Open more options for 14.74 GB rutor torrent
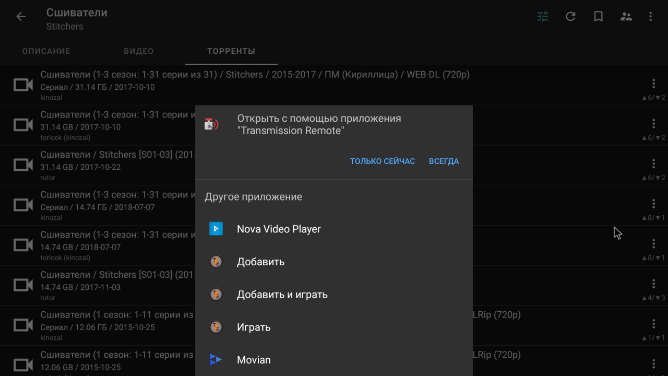668x376 pixels. [x=653, y=284]
